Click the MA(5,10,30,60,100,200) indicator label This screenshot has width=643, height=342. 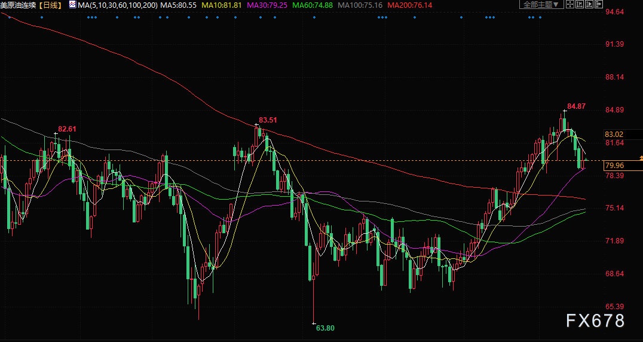click(x=118, y=5)
